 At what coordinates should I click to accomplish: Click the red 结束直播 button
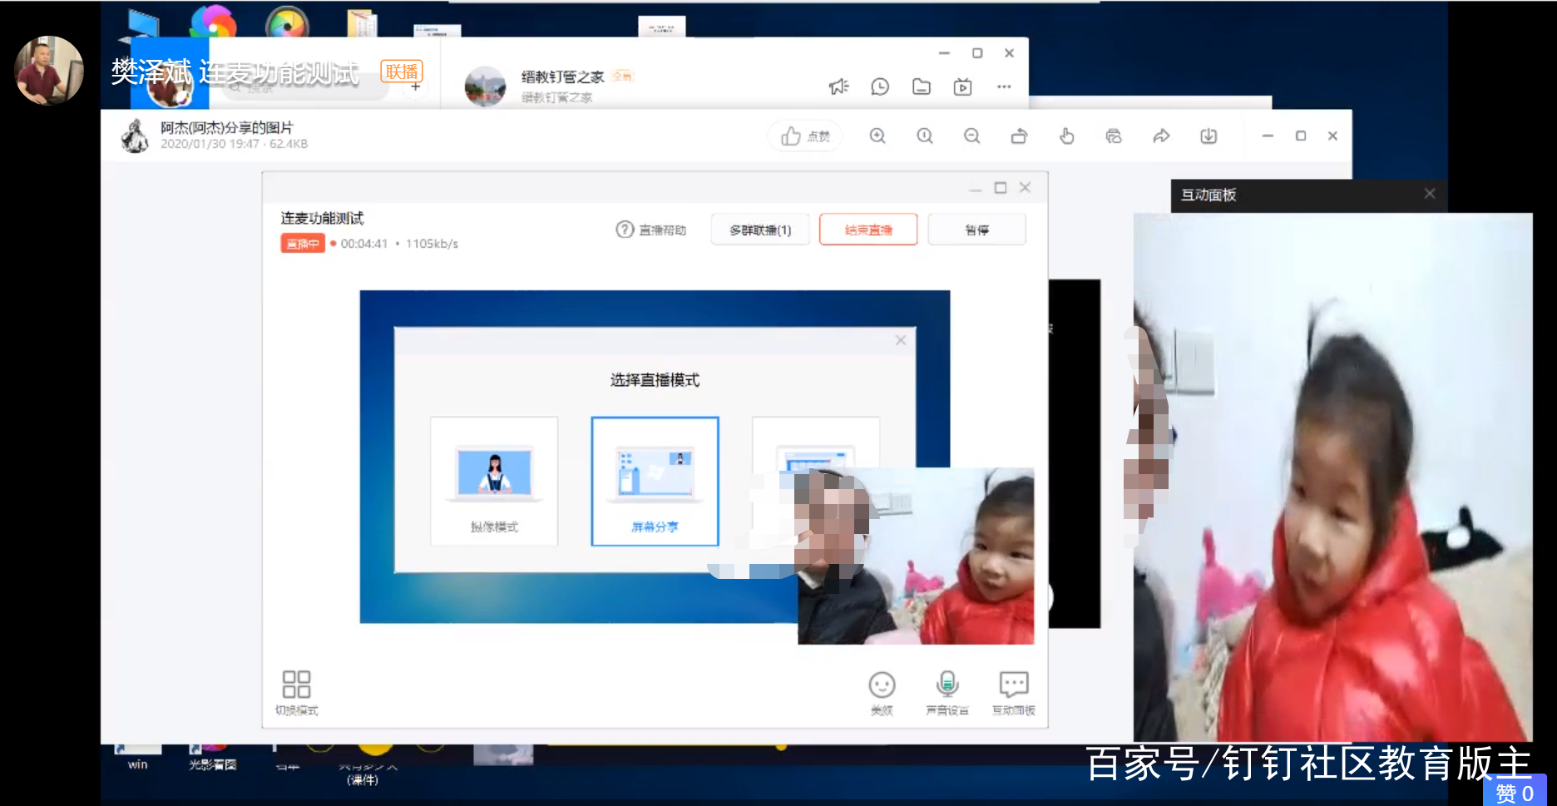click(868, 230)
